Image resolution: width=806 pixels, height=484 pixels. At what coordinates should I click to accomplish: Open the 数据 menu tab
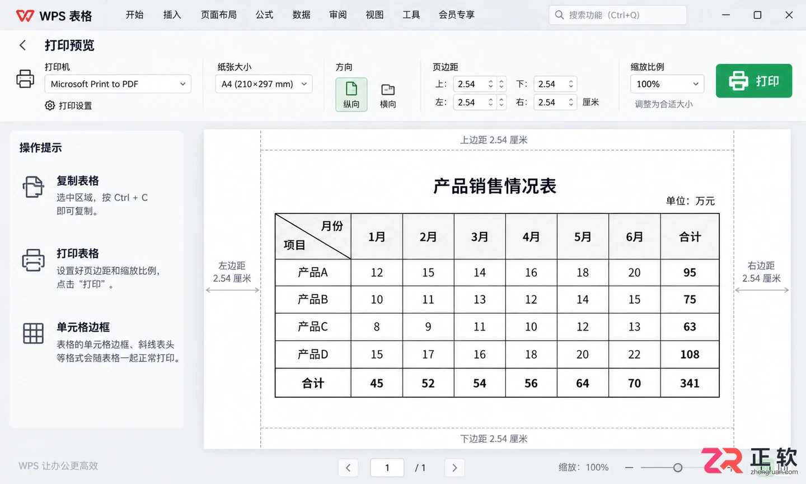301,15
